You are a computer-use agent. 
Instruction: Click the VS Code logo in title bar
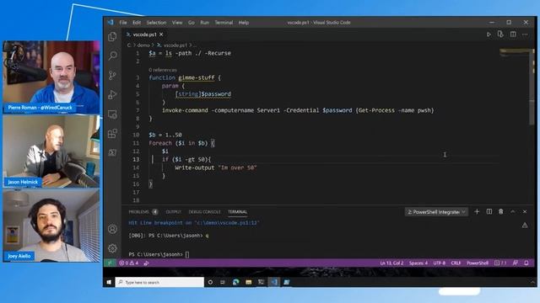pos(111,23)
